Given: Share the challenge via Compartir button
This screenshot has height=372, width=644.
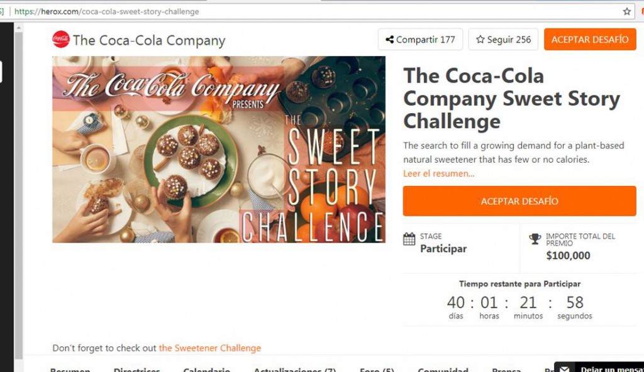Looking at the screenshot, I should click(x=420, y=40).
